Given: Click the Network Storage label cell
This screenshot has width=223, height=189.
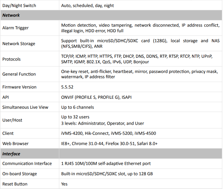Looking at the screenshot, I should (x=19, y=44).
